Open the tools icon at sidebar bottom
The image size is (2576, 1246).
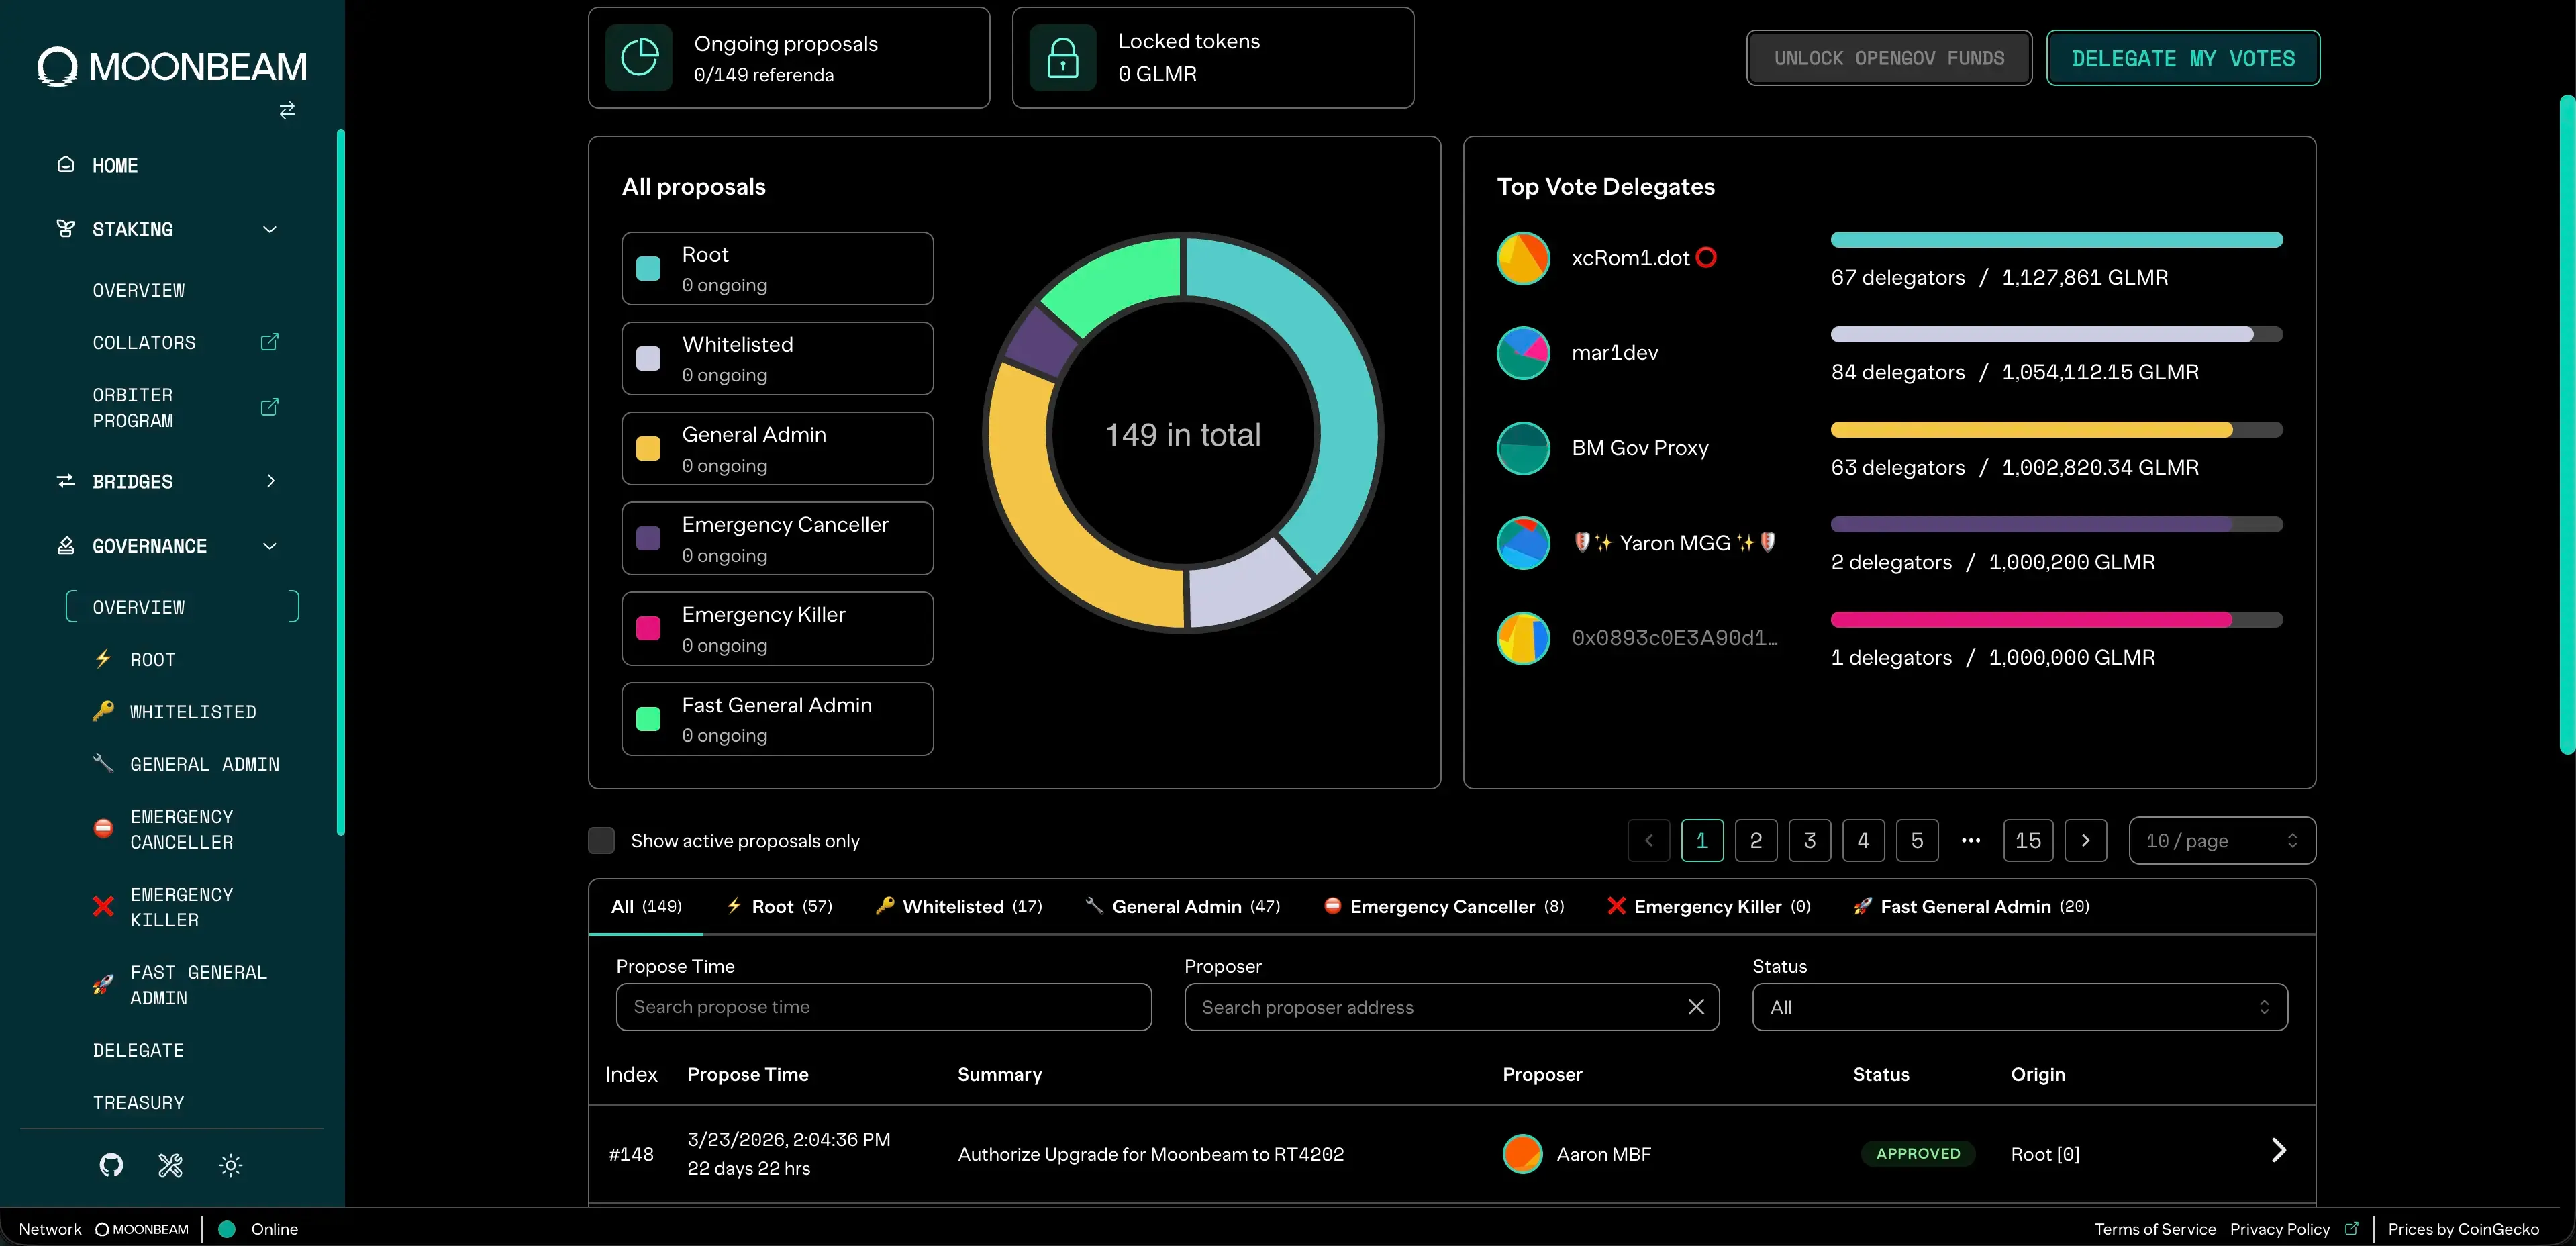pyautogui.click(x=171, y=1165)
